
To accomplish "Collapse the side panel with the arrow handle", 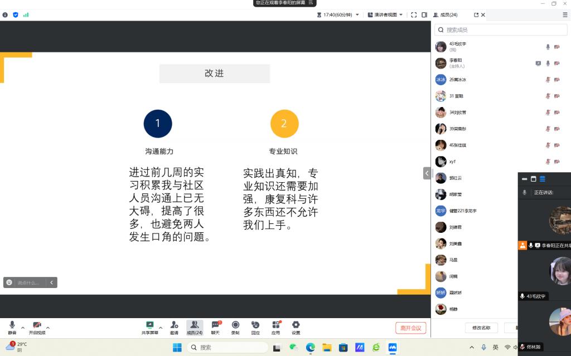I will click(x=427, y=173).
